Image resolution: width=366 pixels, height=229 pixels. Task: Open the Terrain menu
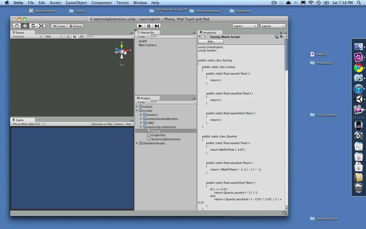click(x=123, y=3)
